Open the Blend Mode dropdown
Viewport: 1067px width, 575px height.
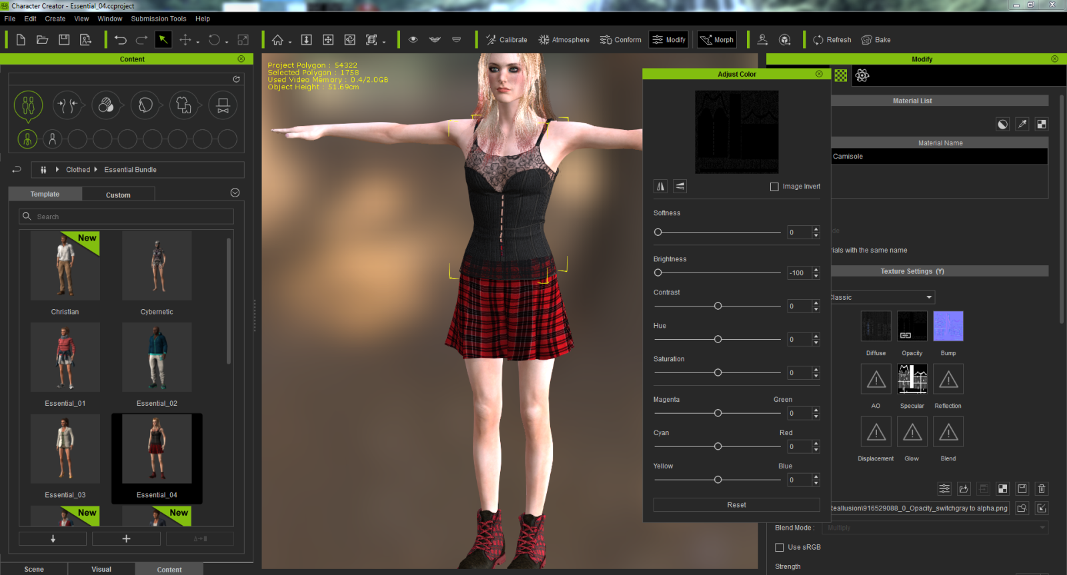click(x=936, y=528)
